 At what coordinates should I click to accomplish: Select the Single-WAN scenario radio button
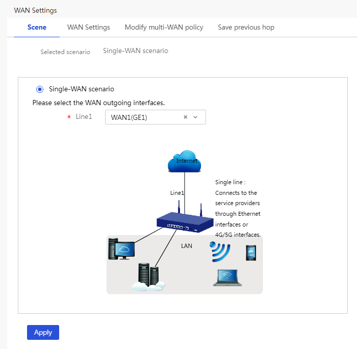40,89
